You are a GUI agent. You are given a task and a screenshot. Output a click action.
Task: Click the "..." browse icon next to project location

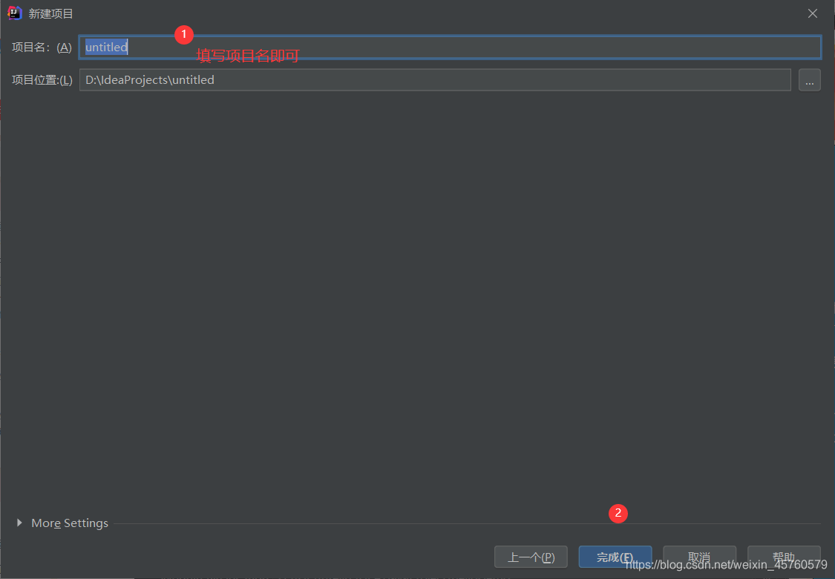[809, 79]
